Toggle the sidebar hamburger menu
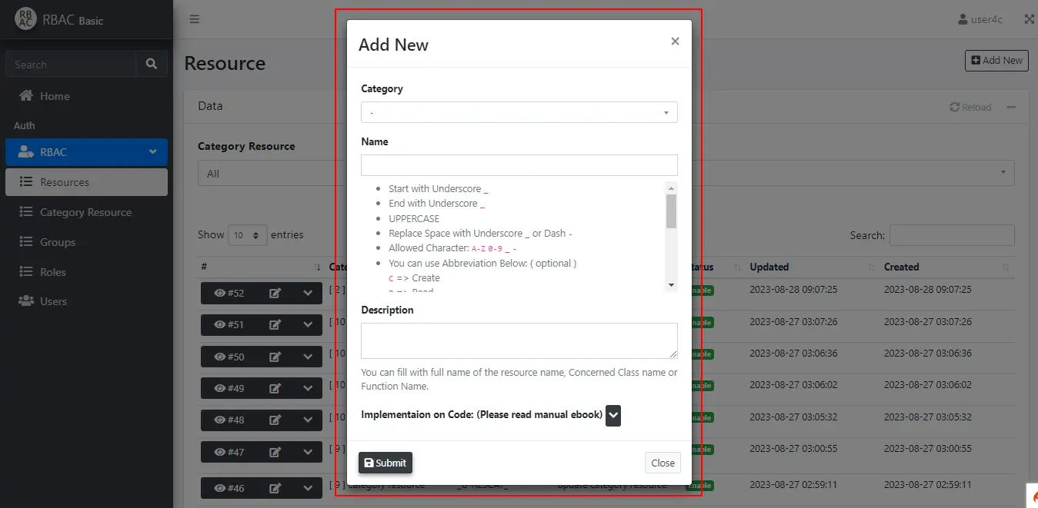This screenshot has height=508, width=1038. click(x=195, y=19)
